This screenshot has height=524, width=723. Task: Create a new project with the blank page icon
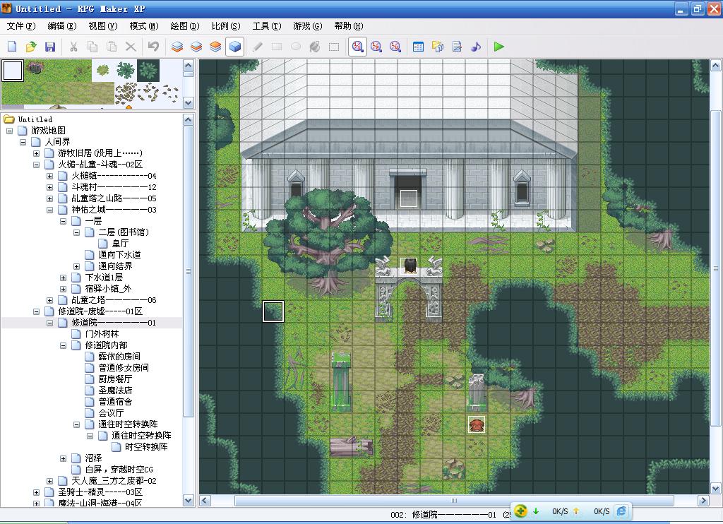tap(12, 47)
